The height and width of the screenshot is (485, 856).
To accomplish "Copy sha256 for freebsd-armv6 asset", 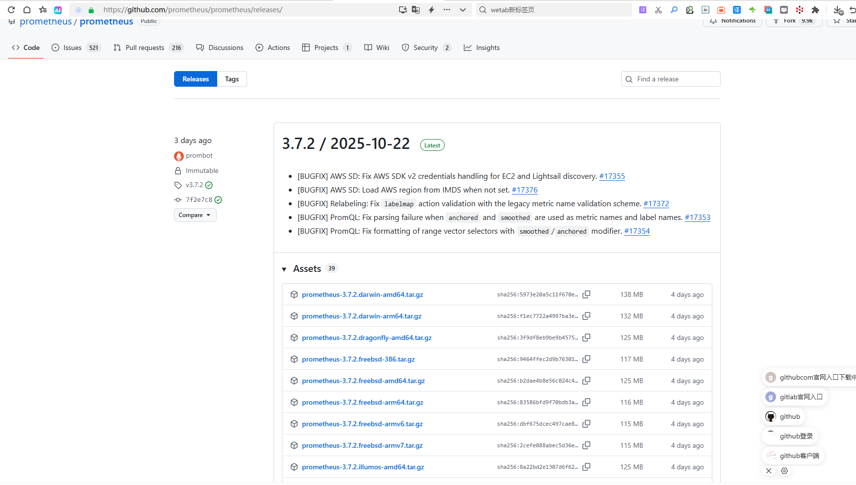I will coord(586,424).
